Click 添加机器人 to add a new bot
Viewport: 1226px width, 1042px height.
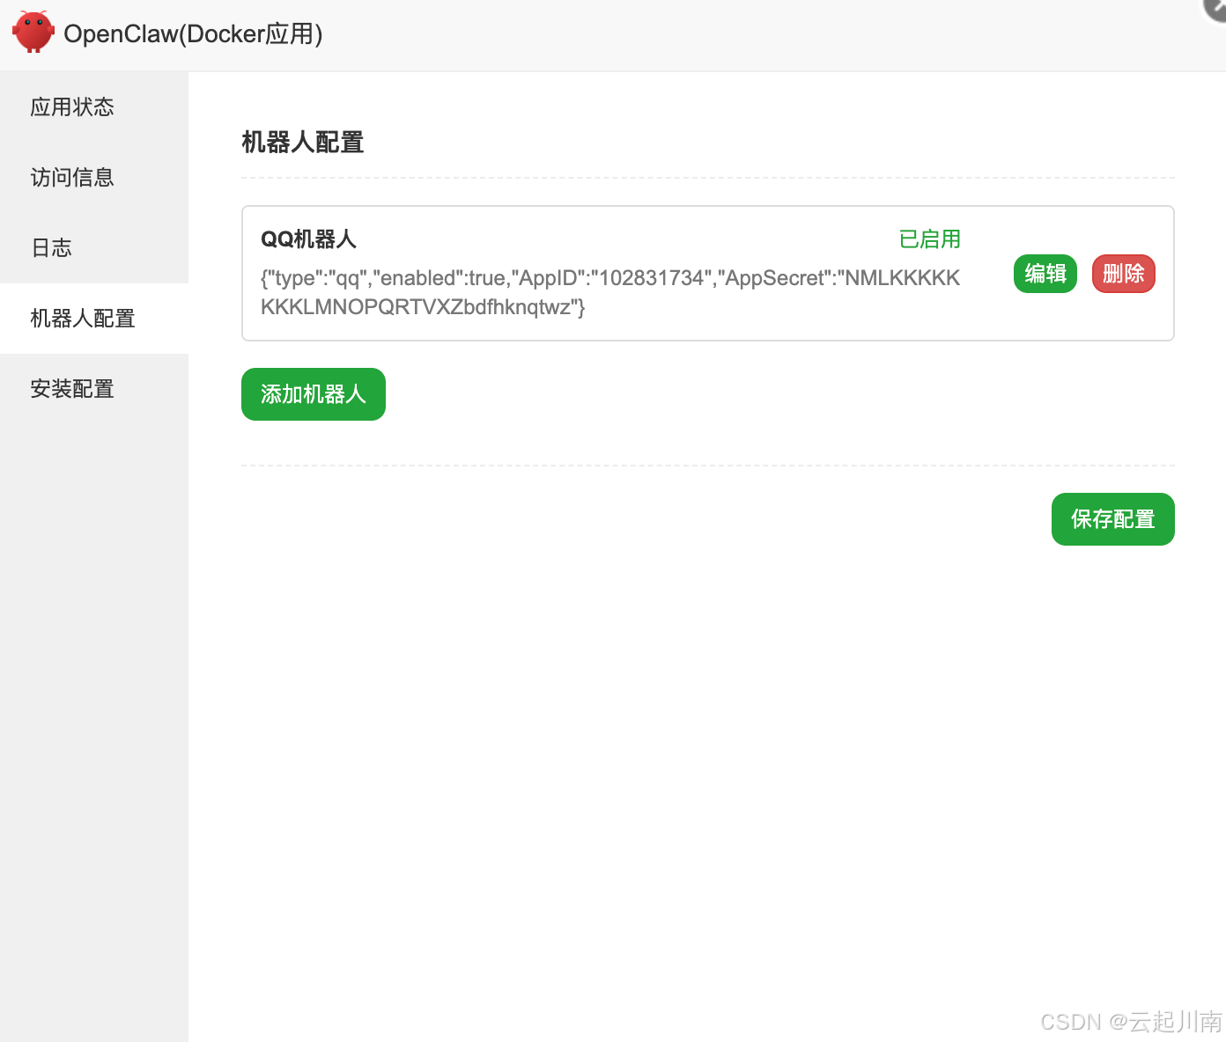coord(313,394)
